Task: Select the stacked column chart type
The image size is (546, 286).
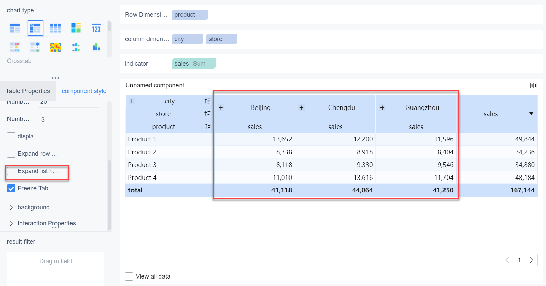Action: pyautogui.click(x=96, y=47)
